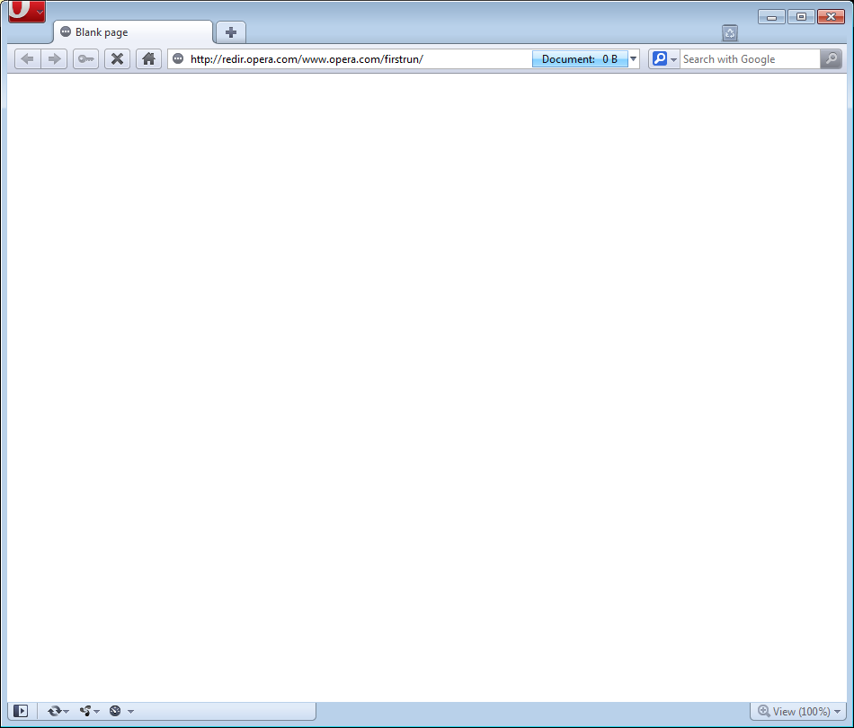Select the Blank page tab
Screen dimensions: 854x728
click(x=132, y=32)
